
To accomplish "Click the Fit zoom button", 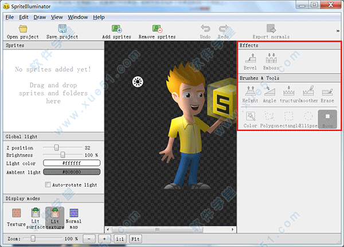I will point(135,238).
